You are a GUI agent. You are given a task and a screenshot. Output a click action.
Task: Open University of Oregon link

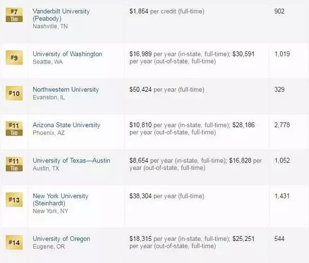pyautogui.click(x=61, y=239)
